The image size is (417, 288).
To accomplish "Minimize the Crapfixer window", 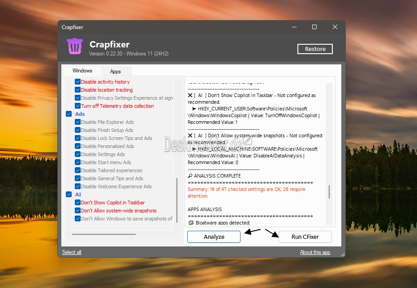I will coord(294,27).
